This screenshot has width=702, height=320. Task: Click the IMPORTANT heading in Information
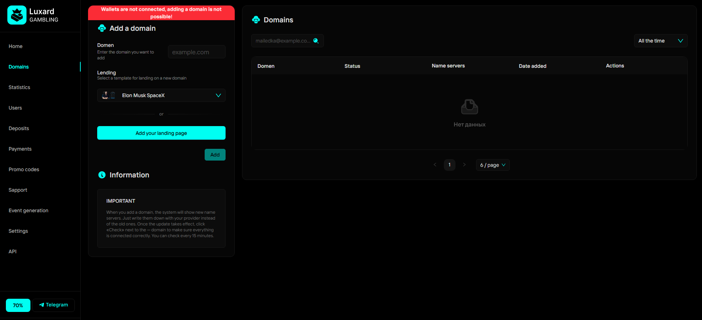(121, 201)
